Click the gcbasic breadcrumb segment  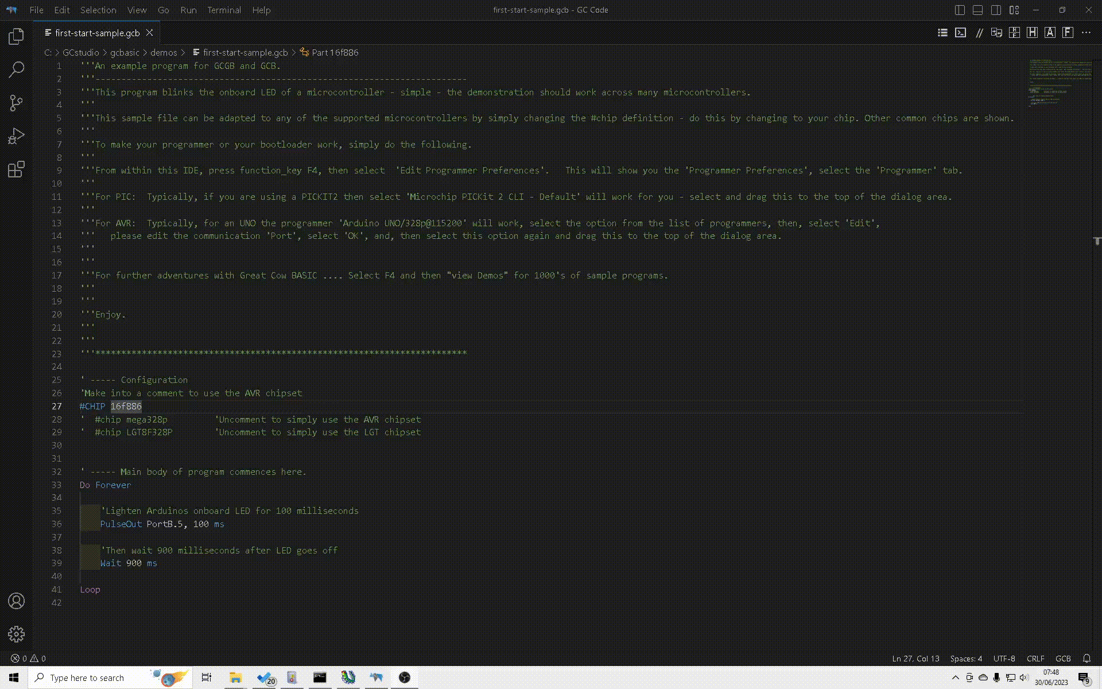click(x=125, y=52)
